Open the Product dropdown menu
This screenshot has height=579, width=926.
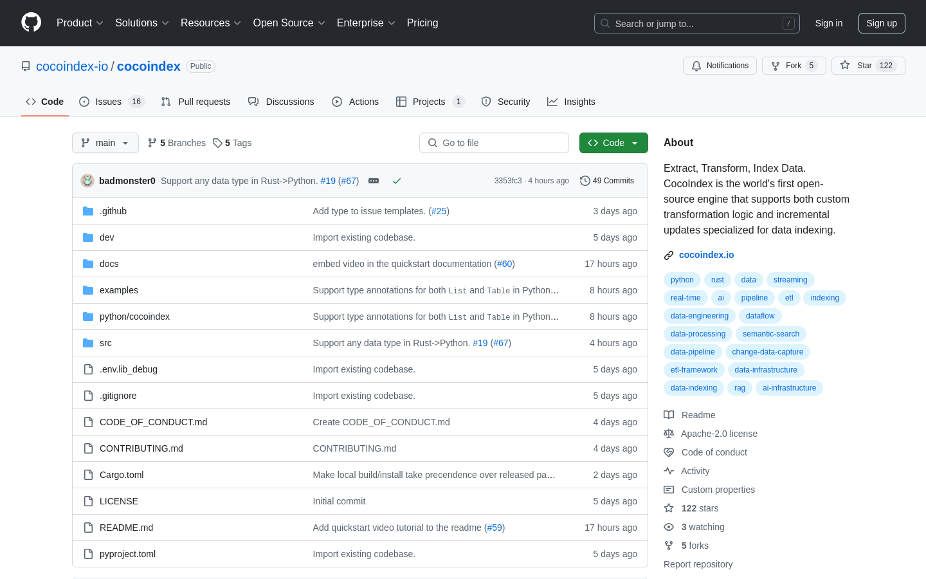click(80, 23)
